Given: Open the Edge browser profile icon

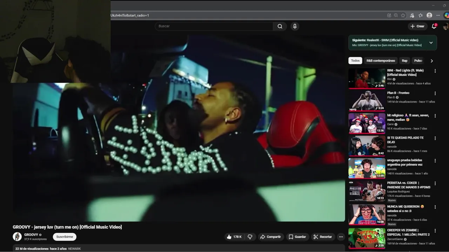Looking at the screenshot, I should click(429, 15).
